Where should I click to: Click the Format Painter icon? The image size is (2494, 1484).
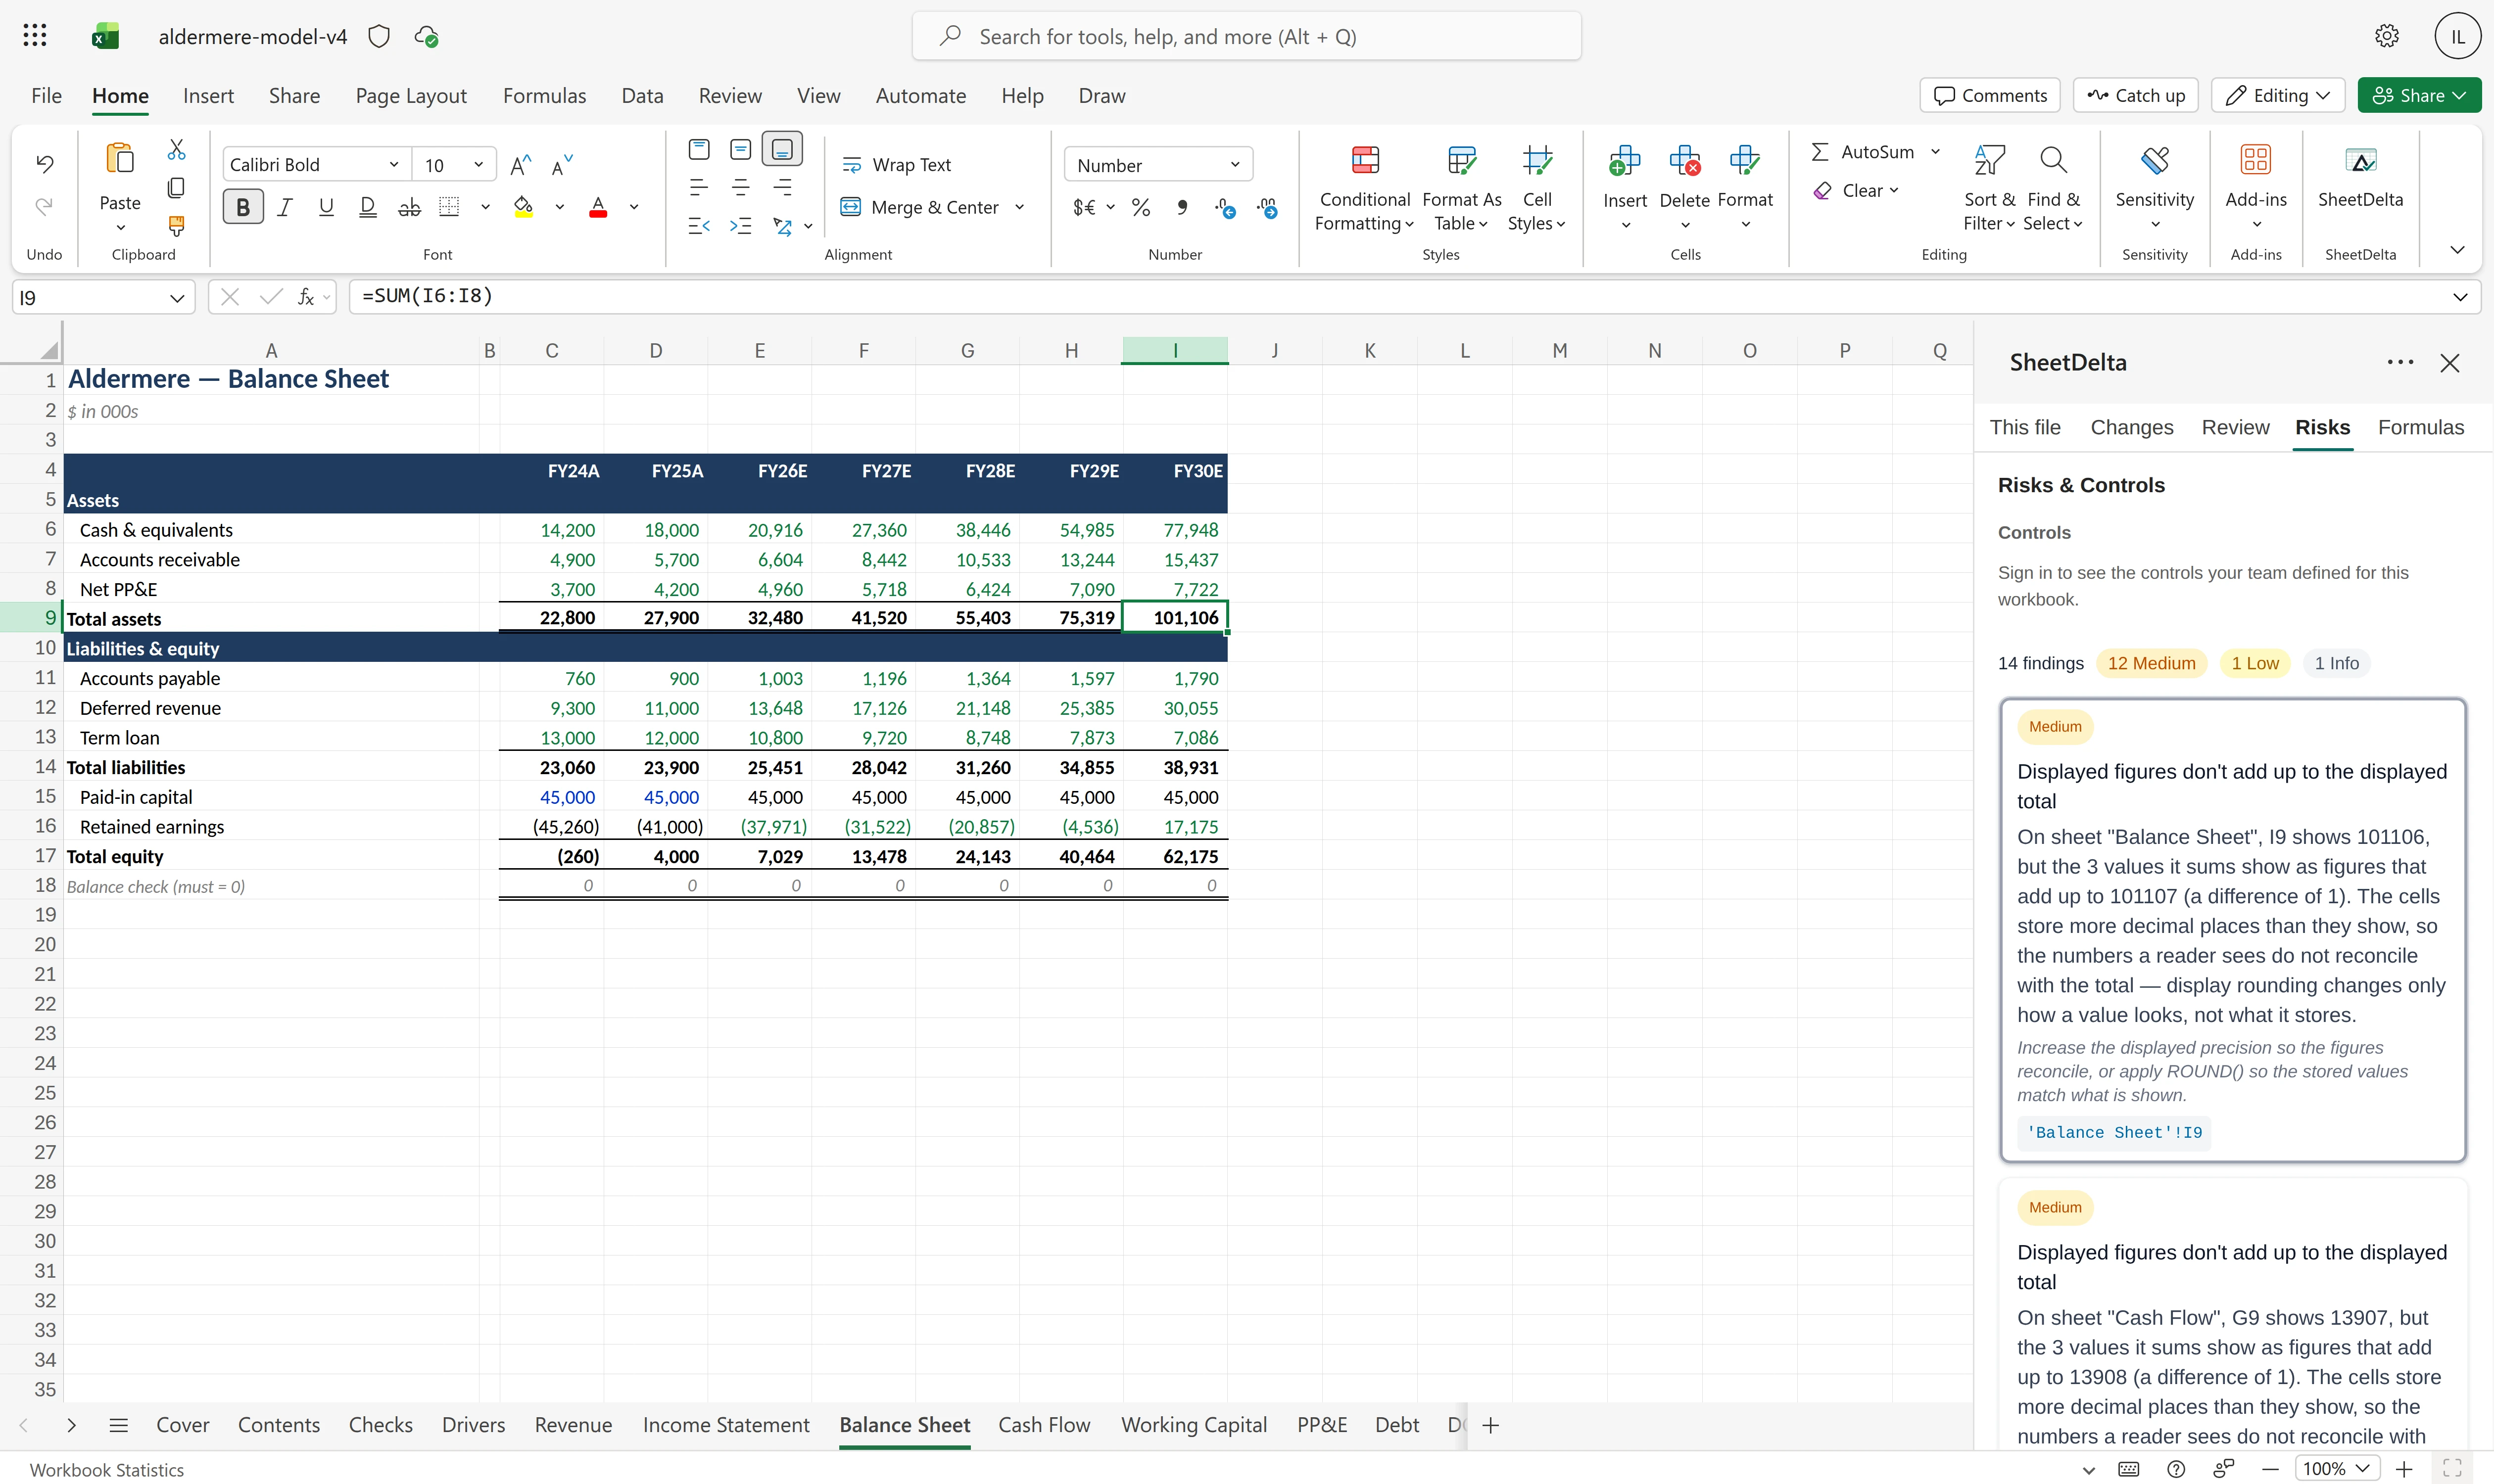(176, 226)
